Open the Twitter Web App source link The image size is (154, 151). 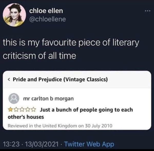(89, 144)
